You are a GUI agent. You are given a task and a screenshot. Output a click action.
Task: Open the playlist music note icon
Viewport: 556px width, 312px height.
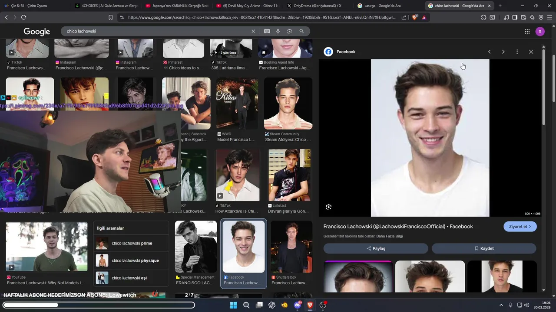point(506,17)
